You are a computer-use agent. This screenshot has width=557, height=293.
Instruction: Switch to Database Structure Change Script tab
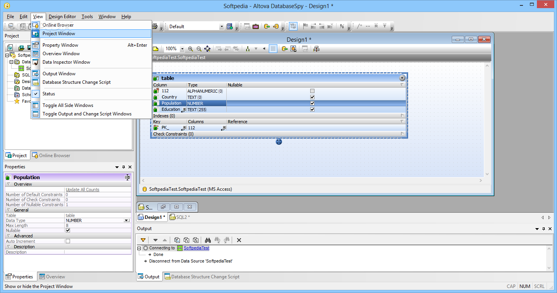pyautogui.click(x=202, y=277)
